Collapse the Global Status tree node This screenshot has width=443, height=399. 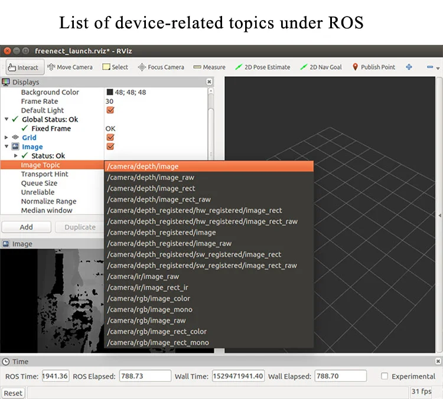pyautogui.click(x=6, y=119)
